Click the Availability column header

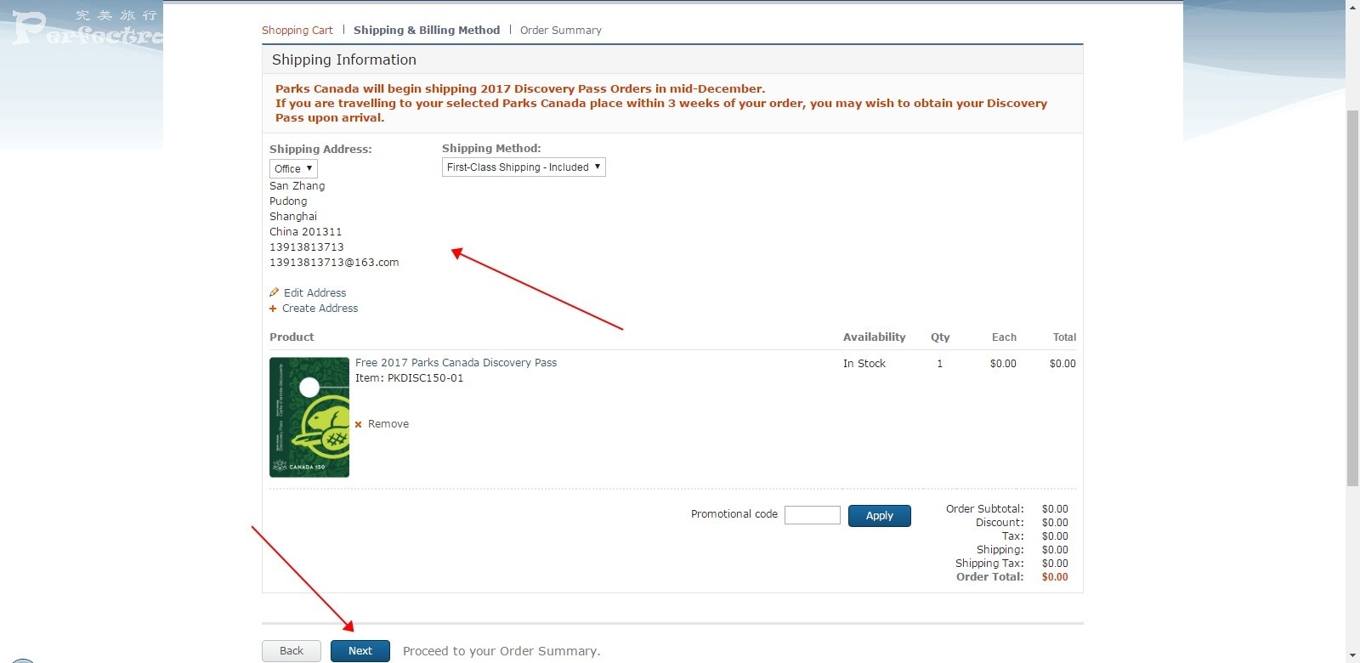pyautogui.click(x=875, y=337)
